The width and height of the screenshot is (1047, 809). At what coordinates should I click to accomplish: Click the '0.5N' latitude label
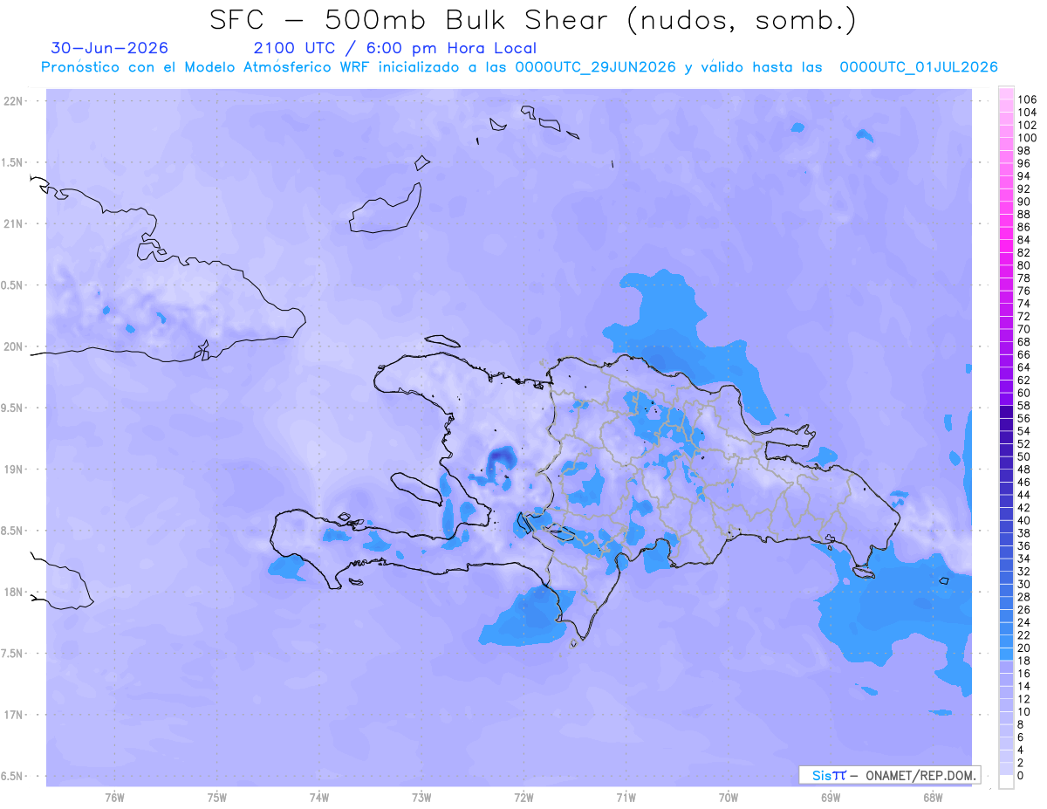click(13, 285)
